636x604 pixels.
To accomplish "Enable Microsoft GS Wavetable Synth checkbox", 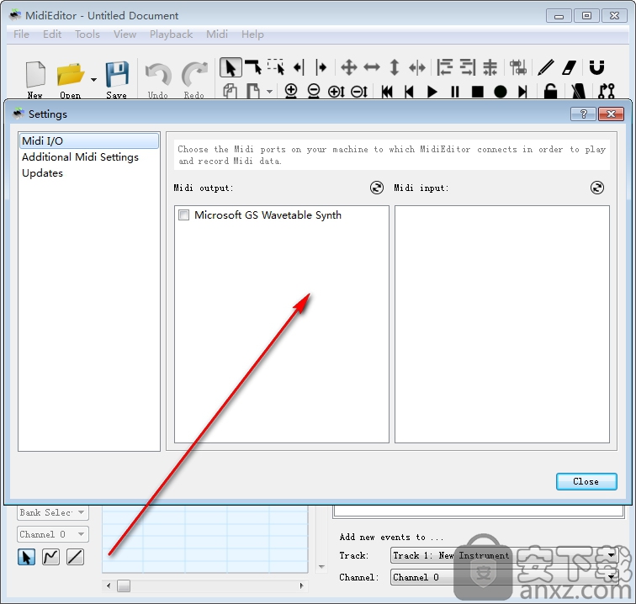I will coord(183,215).
